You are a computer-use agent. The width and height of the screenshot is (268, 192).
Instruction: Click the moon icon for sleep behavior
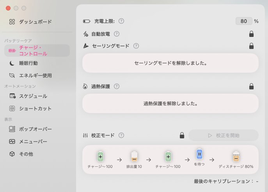[12, 63]
